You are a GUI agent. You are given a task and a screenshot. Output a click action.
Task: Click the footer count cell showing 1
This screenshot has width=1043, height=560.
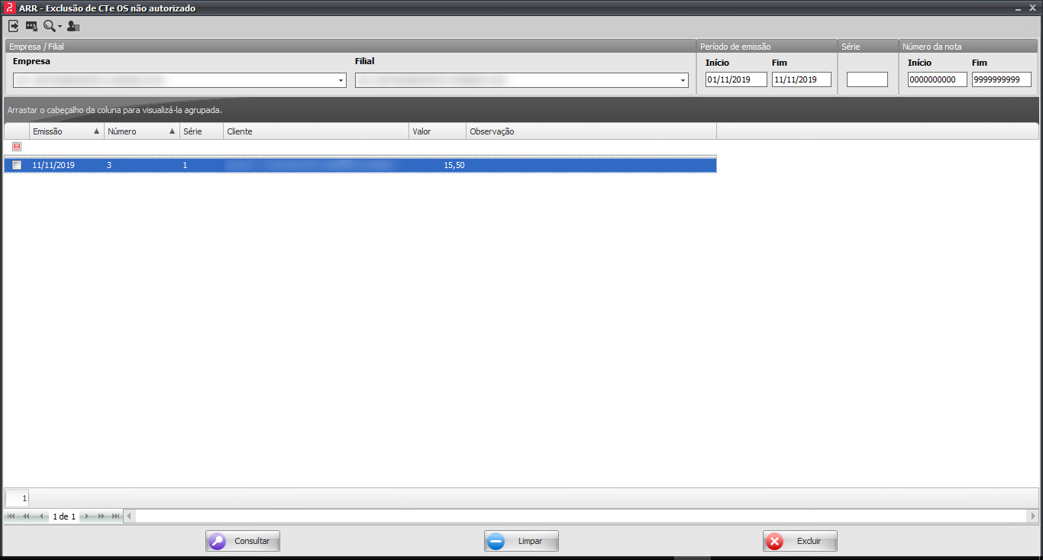coord(17,498)
